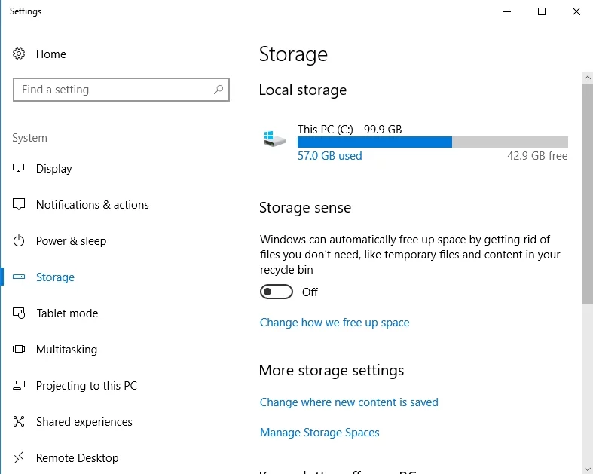Focus the Find a setting search box
The image size is (593, 474).
113,90
